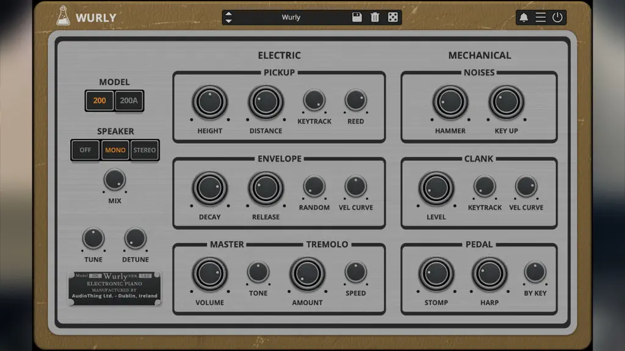Turn the speaker OFF
This screenshot has width=625, height=351.
pyautogui.click(x=85, y=150)
